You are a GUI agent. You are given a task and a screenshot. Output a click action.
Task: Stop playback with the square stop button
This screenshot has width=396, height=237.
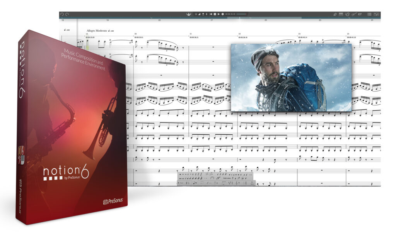click(x=215, y=14)
